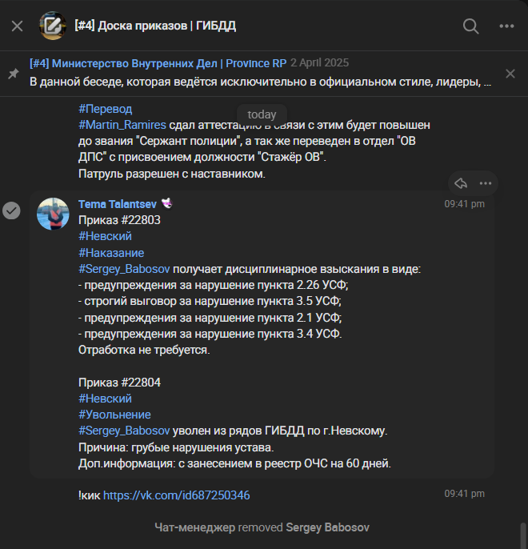
Task: Reply using the arrow icon on message
Action: (x=460, y=183)
